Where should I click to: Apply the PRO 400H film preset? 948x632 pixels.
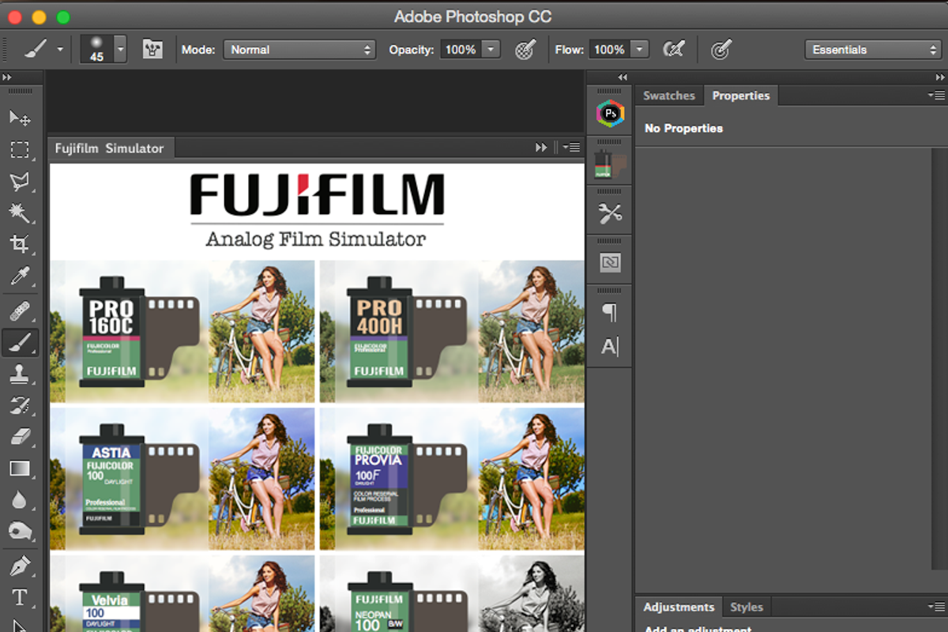coord(452,331)
